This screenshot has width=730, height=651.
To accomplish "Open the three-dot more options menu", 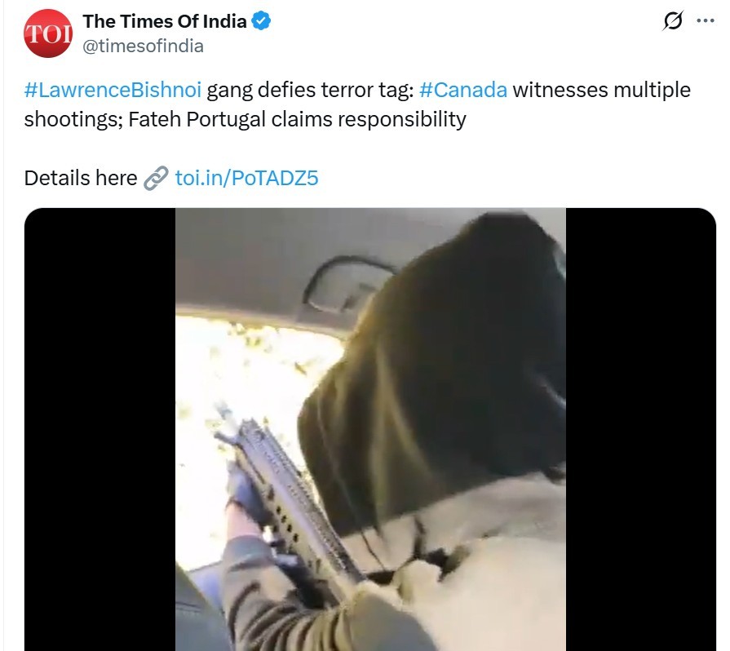I will click(706, 20).
